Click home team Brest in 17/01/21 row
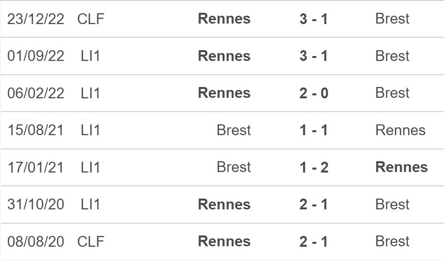 pos(234,167)
